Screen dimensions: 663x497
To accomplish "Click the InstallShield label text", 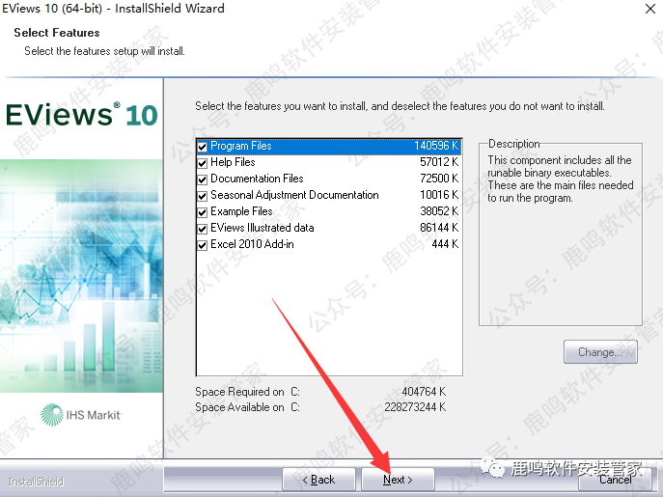I will (37, 482).
